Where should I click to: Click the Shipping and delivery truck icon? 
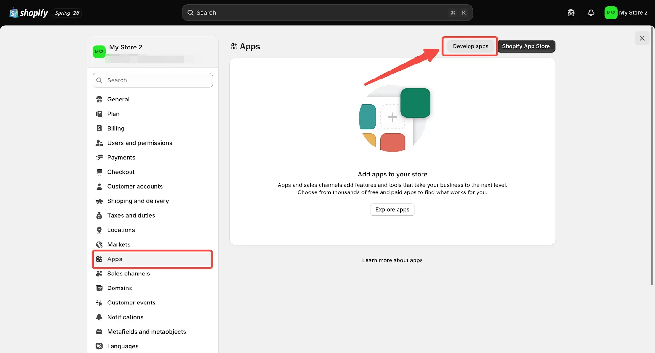click(x=99, y=201)
